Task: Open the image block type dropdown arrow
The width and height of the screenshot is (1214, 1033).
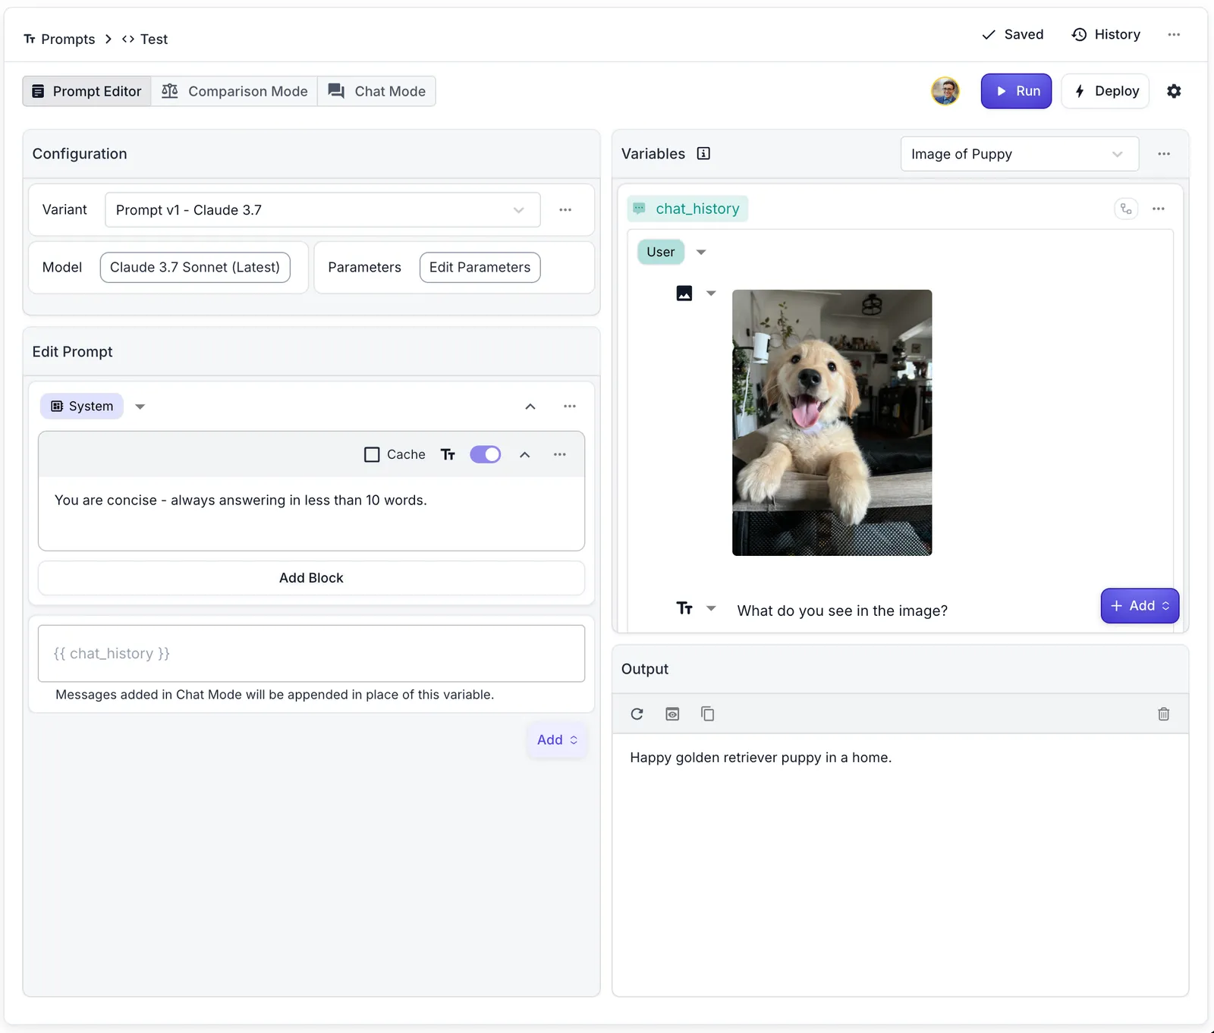Action: pos(711,294)
